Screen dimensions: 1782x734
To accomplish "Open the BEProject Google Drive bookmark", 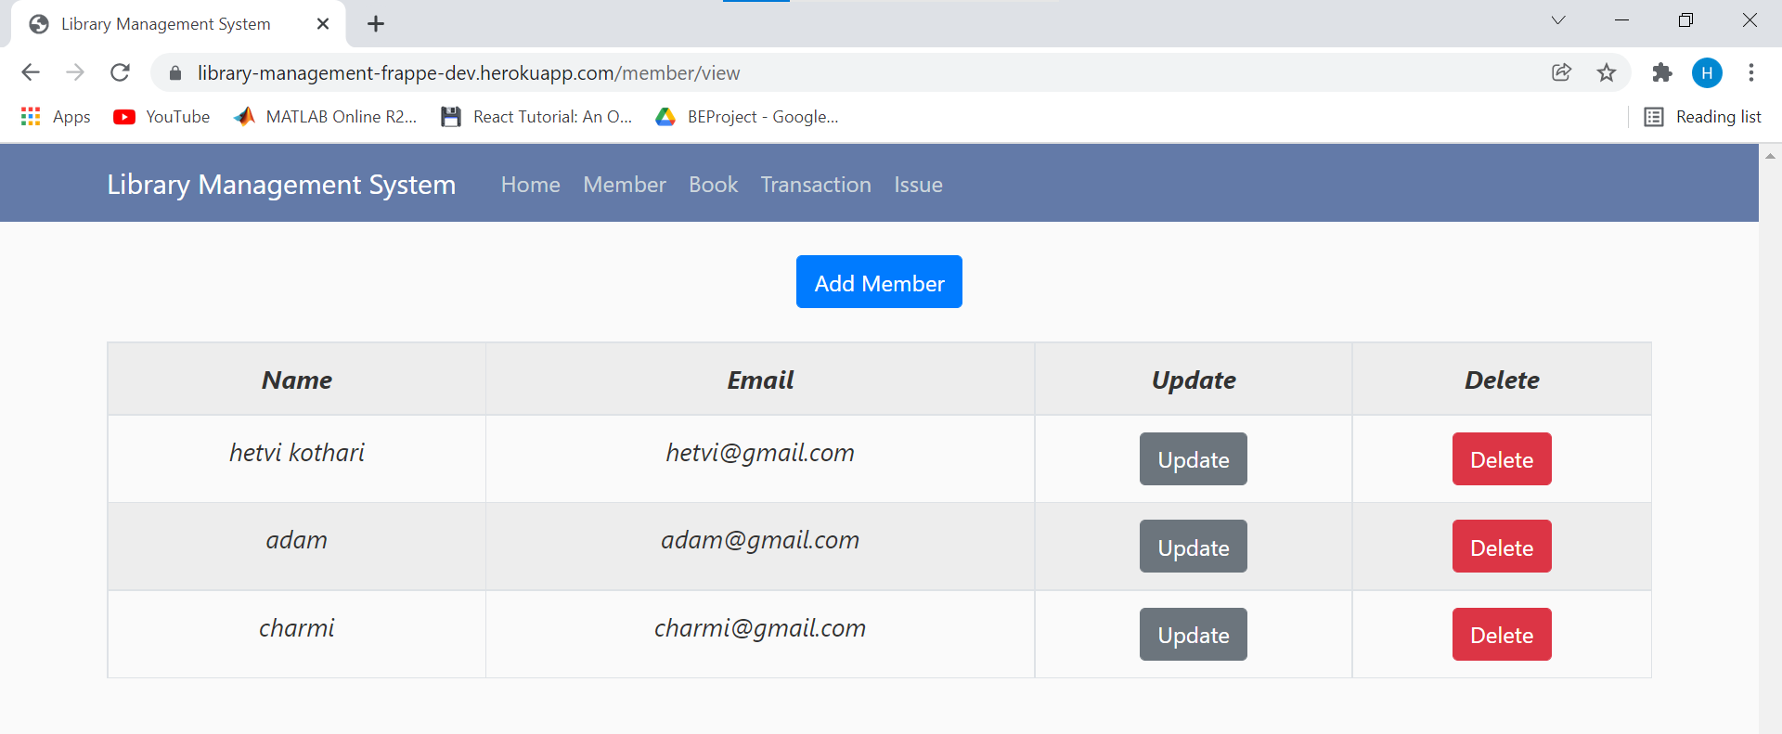I will click(747, 117).
